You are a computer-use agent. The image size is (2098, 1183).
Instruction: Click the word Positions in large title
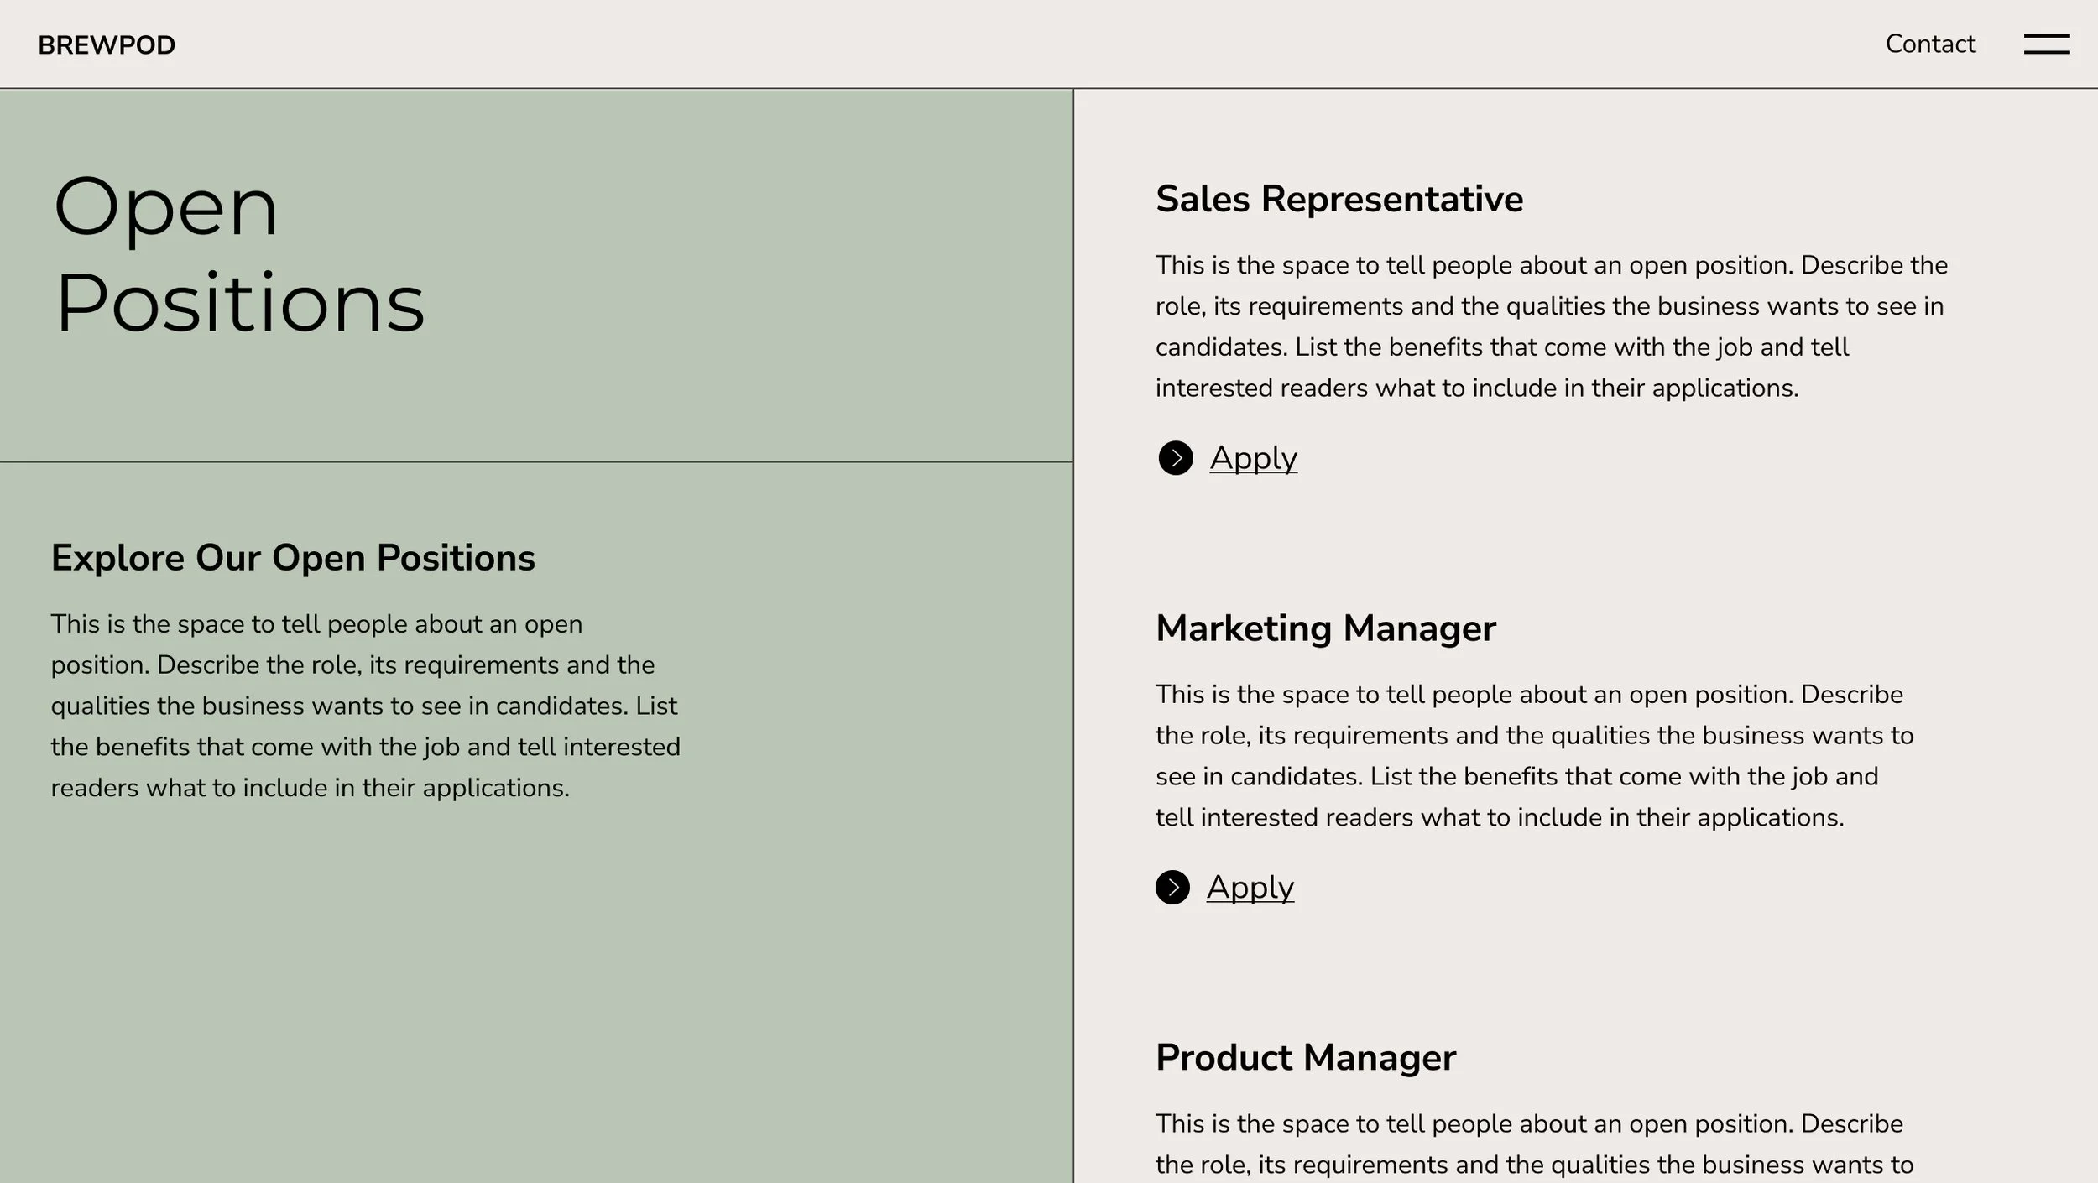(240, 303)
